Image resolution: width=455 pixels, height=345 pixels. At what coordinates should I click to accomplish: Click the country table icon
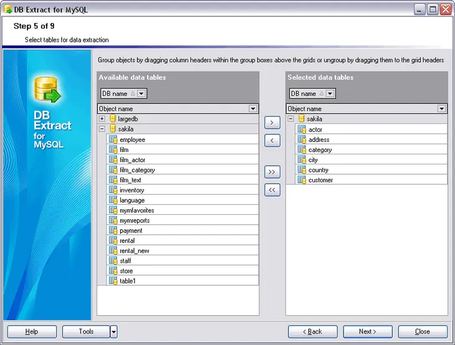point(302,170)
